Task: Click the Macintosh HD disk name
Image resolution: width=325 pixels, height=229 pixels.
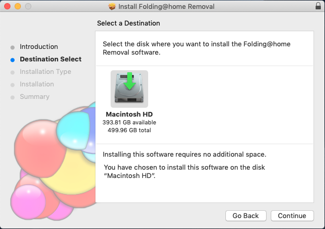Action: (129, 114)
